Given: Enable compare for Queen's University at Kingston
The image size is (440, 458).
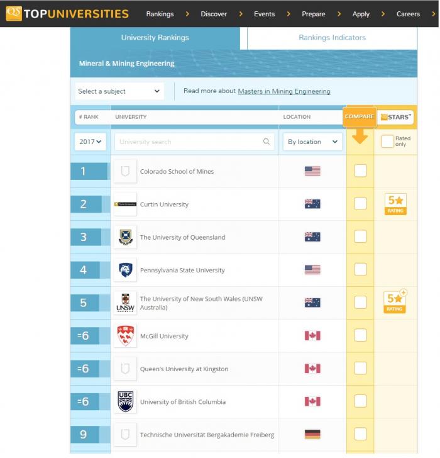Looking at the screenshot, I should 360,368.
